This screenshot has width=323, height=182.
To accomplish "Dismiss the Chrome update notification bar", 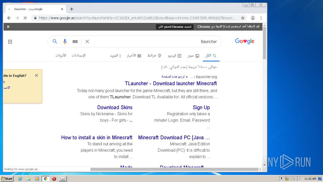I will pos(8,27).
